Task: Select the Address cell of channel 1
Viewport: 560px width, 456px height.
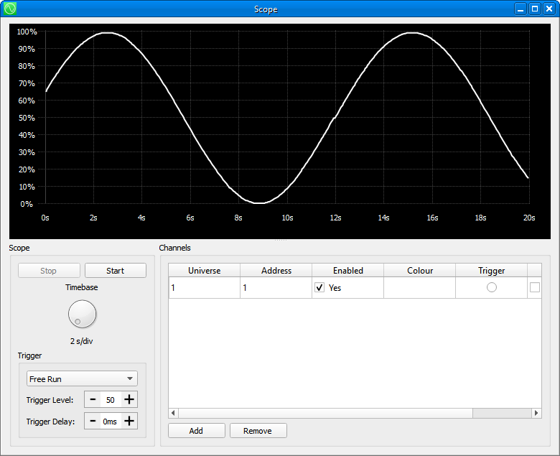Action: [x=276, y=287]
